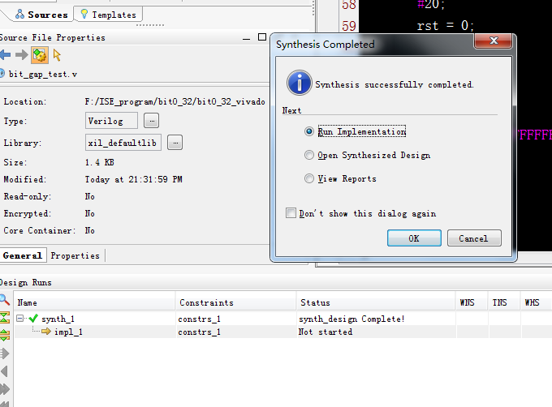
Task: Open the Library browse button next to xil_defaultlib
Action: (175, 143)
